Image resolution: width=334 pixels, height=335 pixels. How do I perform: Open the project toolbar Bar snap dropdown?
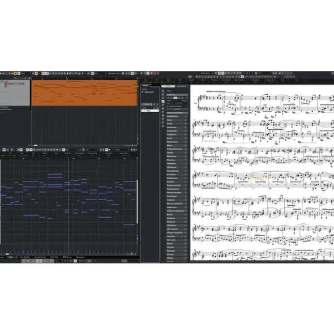[100, 73]
